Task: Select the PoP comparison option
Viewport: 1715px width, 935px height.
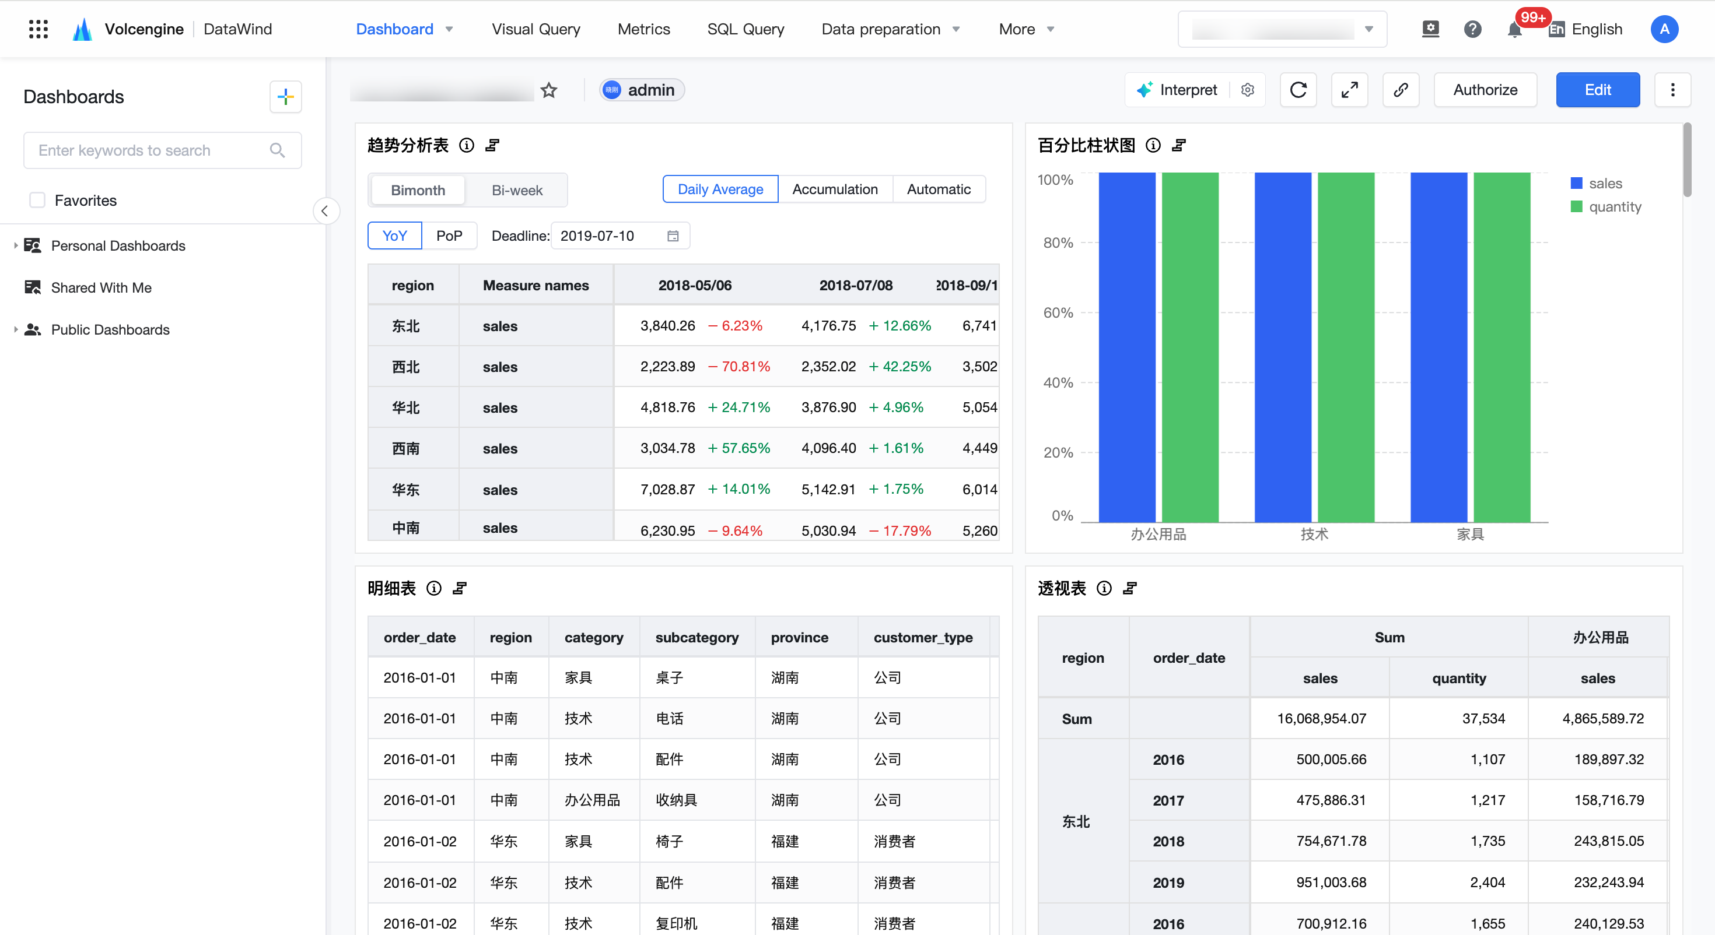Action: click(449, 235)
